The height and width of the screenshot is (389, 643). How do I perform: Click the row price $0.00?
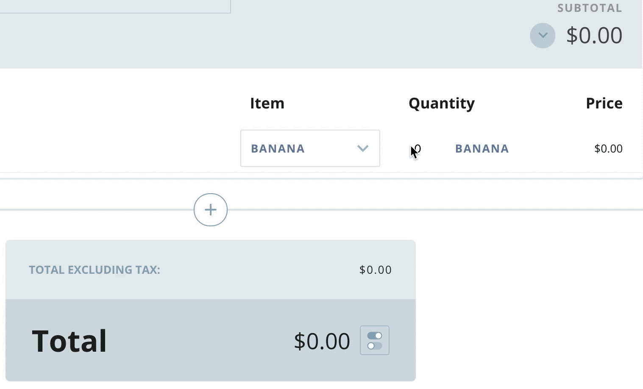pos(608,149)
